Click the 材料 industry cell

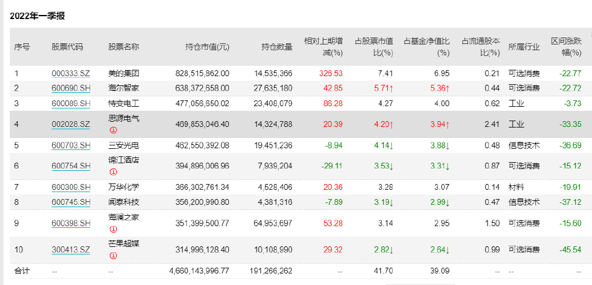coord(516,187)
